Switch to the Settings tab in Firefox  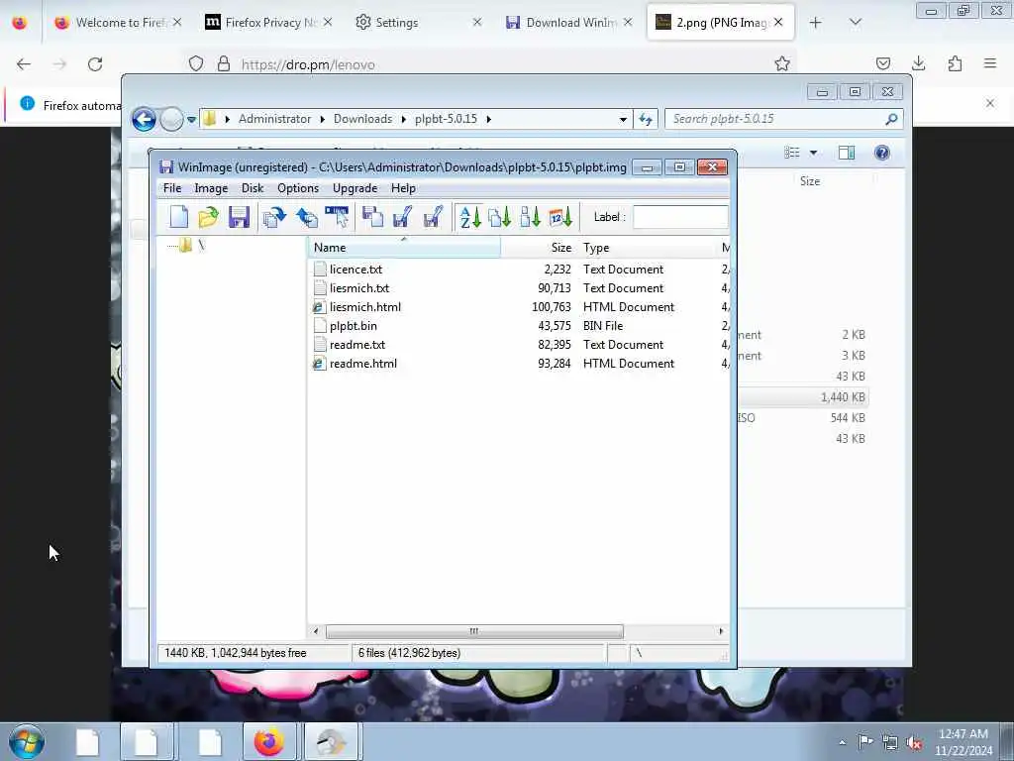pos(417,23)
